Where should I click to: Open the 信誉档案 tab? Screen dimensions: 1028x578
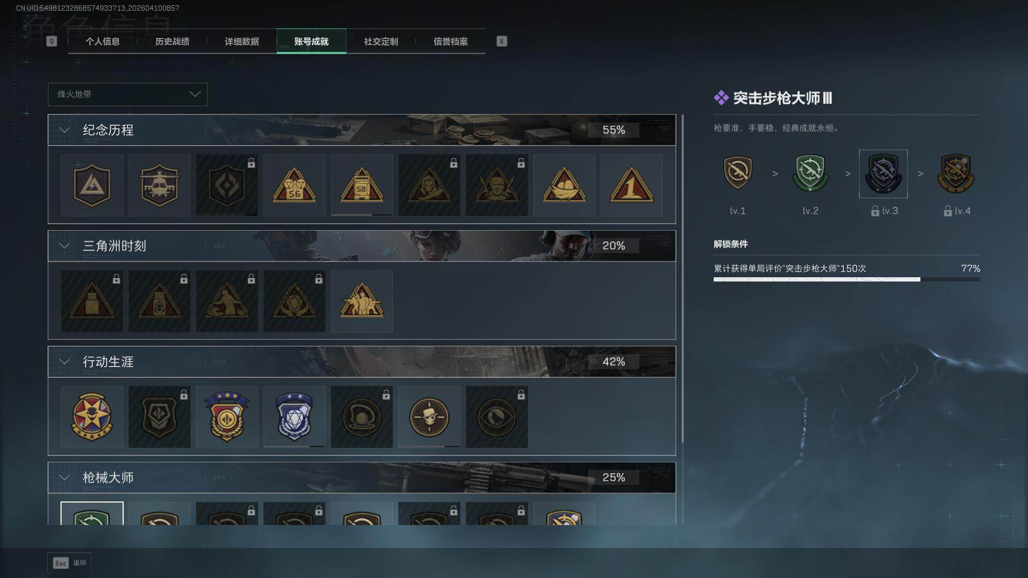tap(450, 41)
